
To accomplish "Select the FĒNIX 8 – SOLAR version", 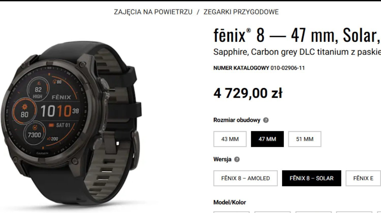I will (x=311, y=178).
